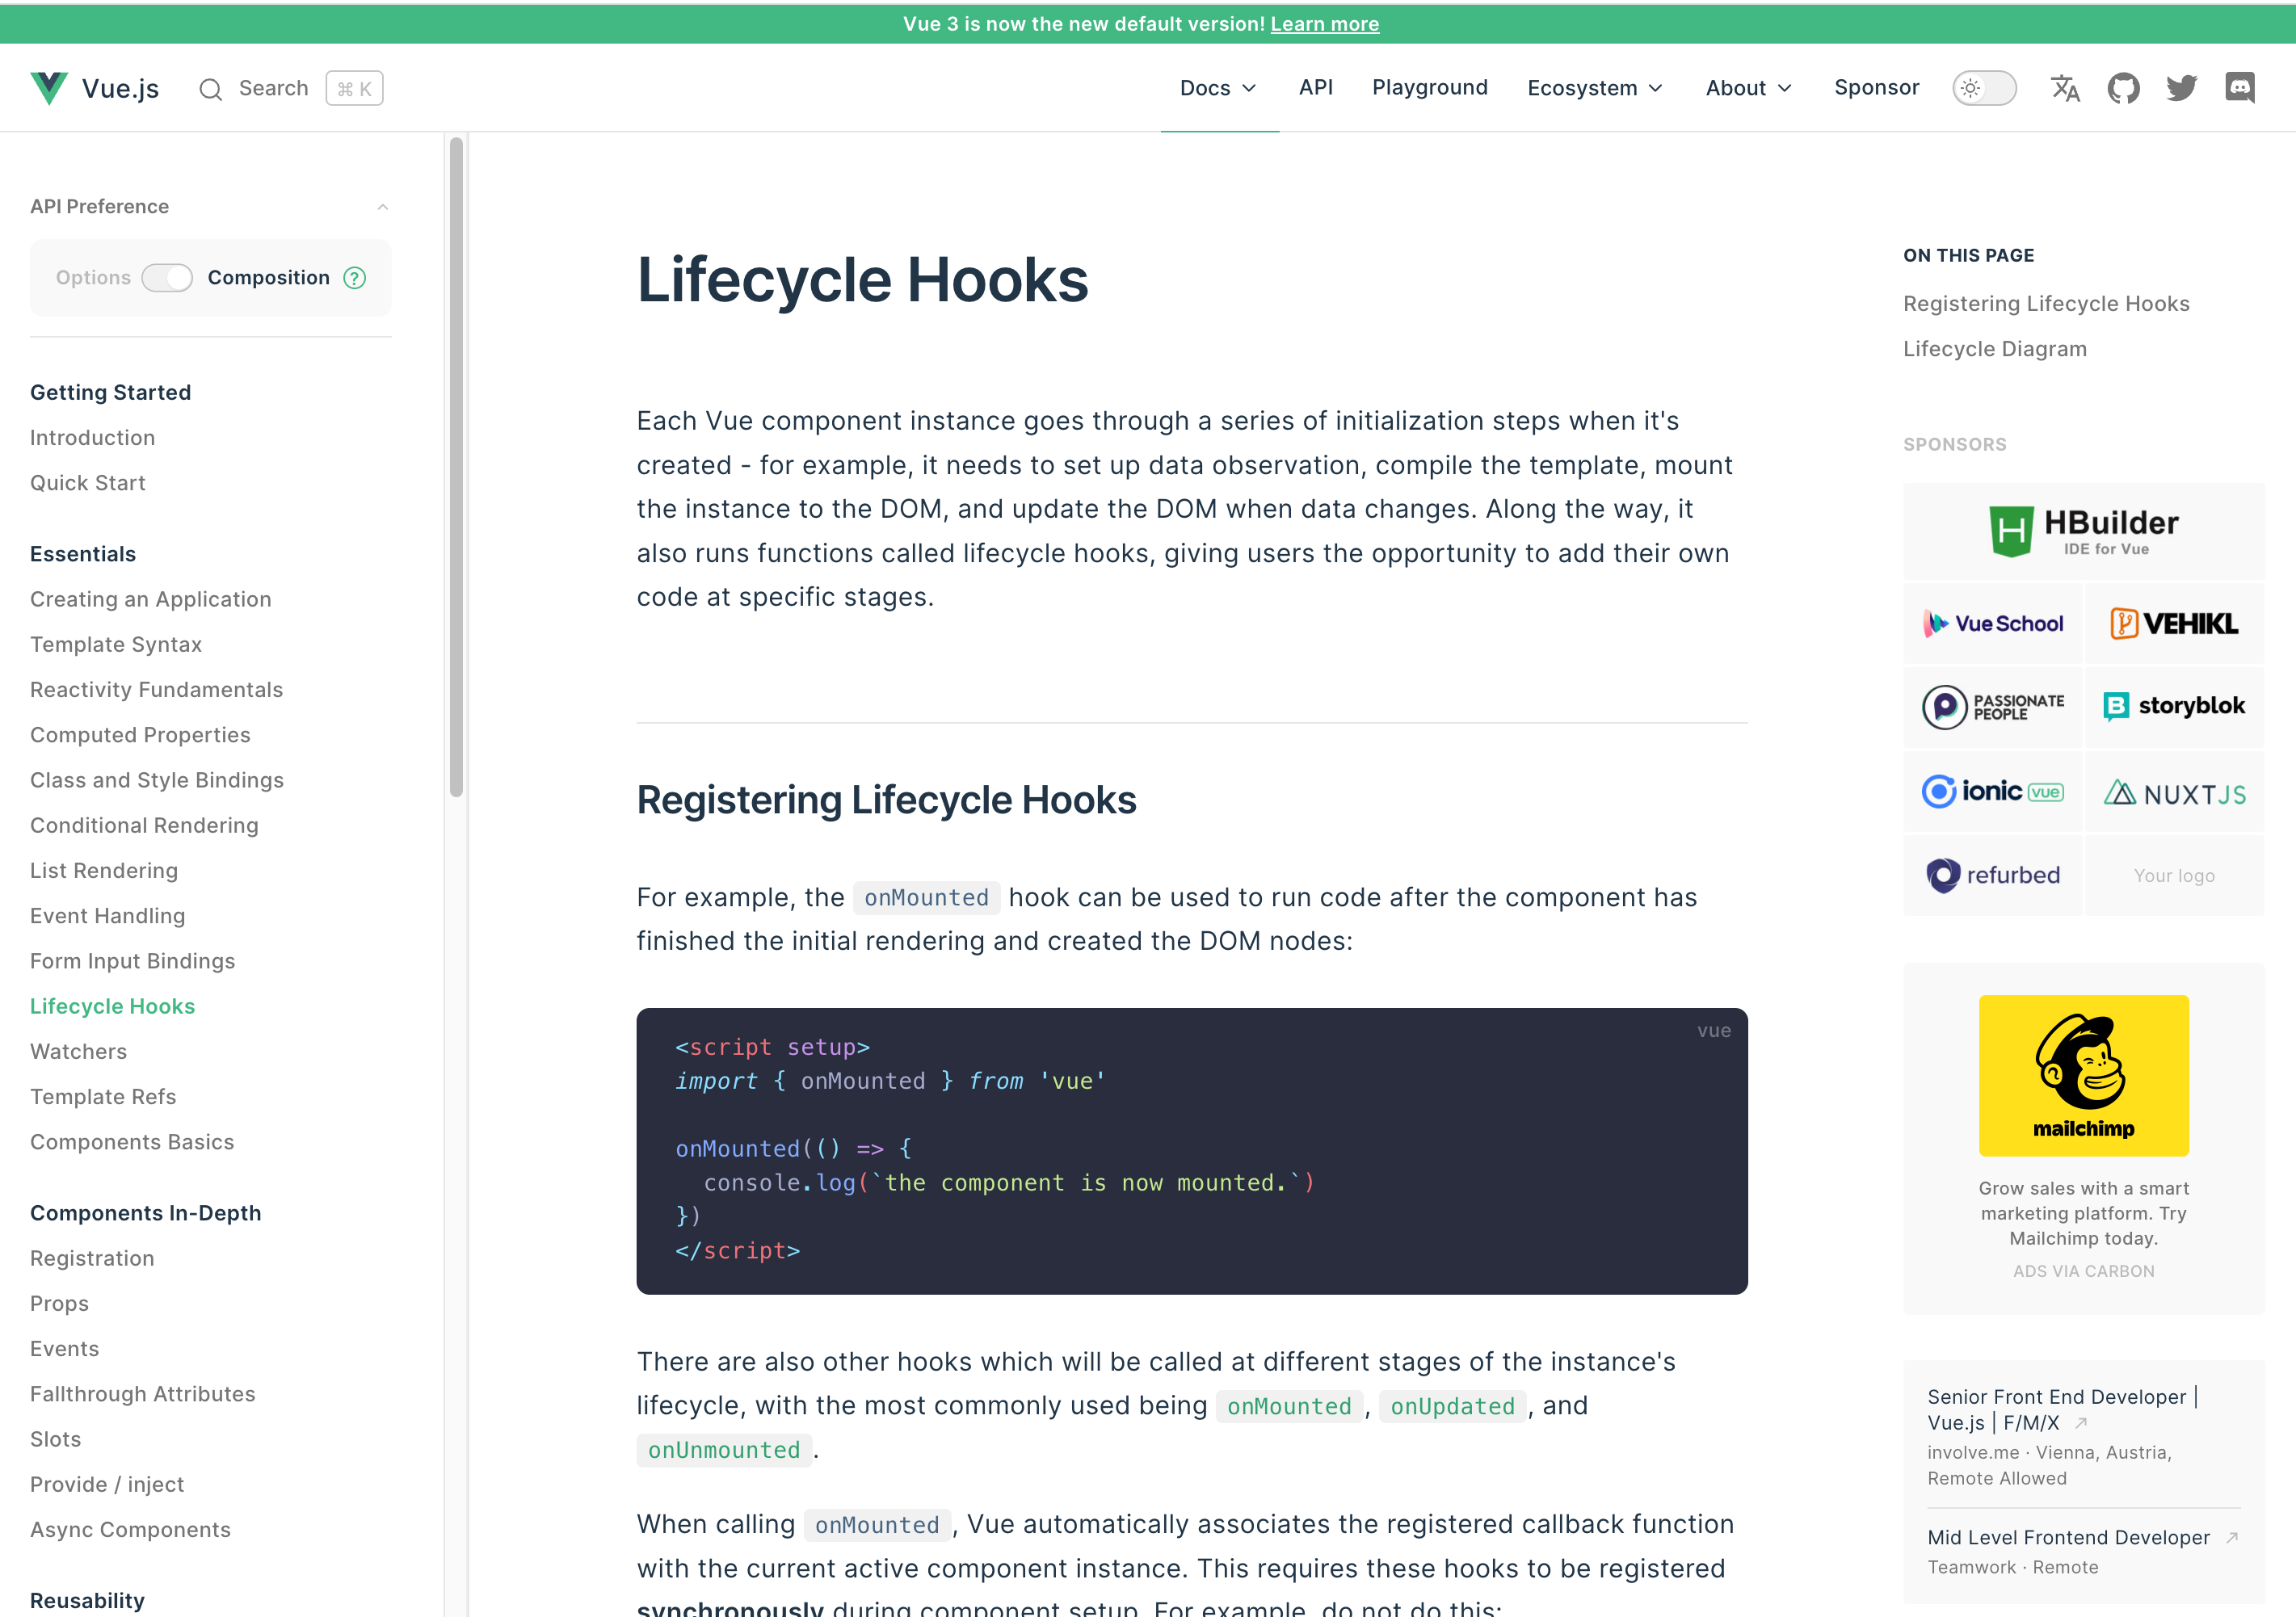Open the Vue School sponsor logo
This screenshot has width=2296, height=1617.
[1992, 622]
